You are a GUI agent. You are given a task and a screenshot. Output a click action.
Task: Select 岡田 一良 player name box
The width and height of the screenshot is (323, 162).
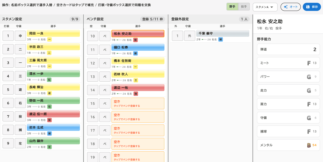coord(53,33)
